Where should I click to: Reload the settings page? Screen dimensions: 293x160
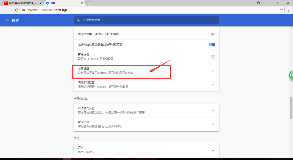(17, 10)
